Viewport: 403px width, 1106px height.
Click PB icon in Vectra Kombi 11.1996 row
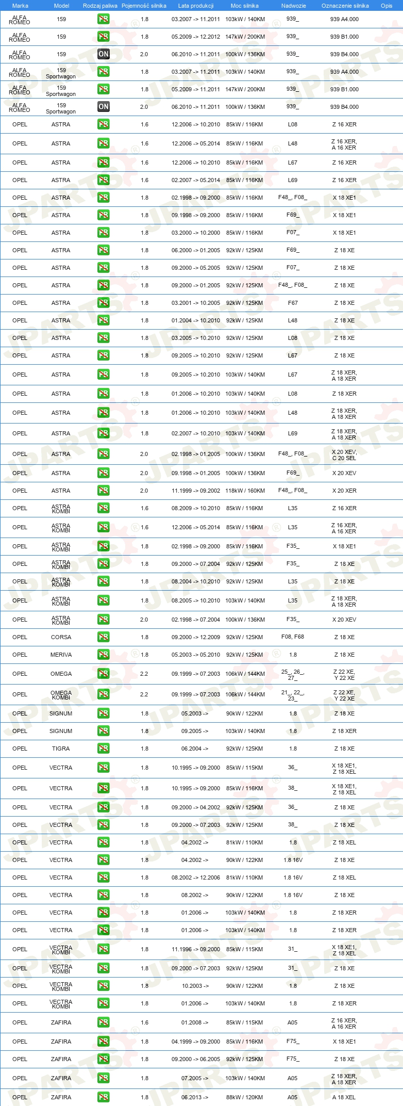tap(104, 949)
